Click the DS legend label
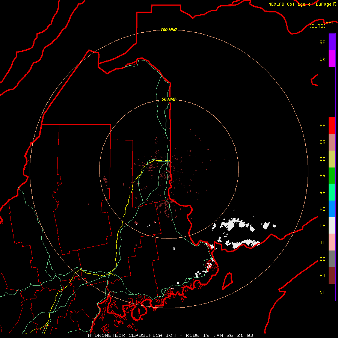The height and width of the screenshot is (338, 338). pos(322,226)
